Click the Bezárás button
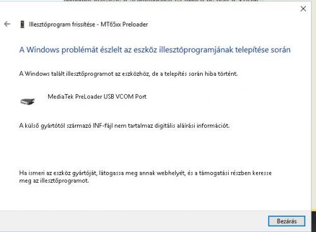The width and height of the screenshot is (316, 232). coord(286,221)
